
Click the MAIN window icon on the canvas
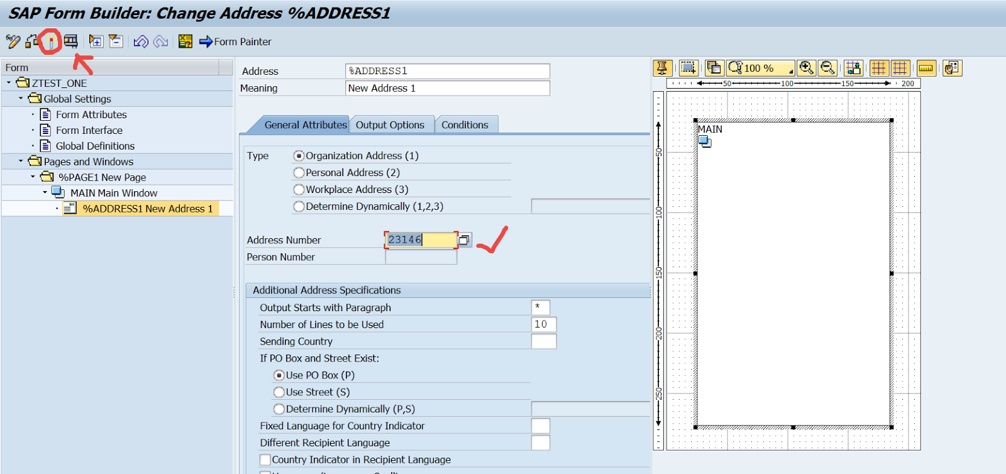point(705,142)
